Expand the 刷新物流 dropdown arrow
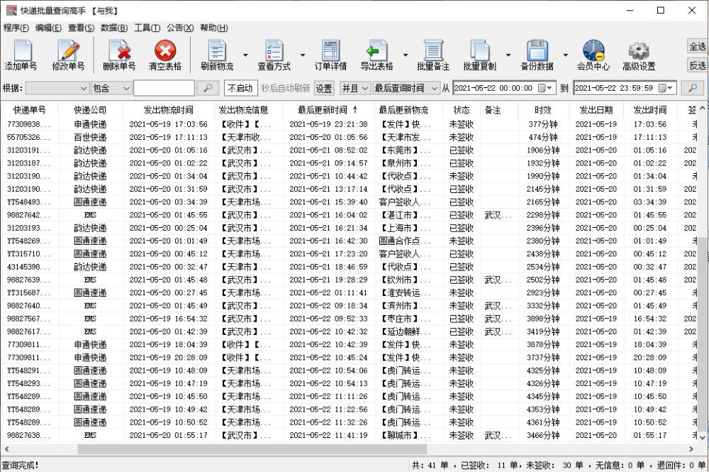This screenshot has height=472, width=709. [x=245, y=55]
